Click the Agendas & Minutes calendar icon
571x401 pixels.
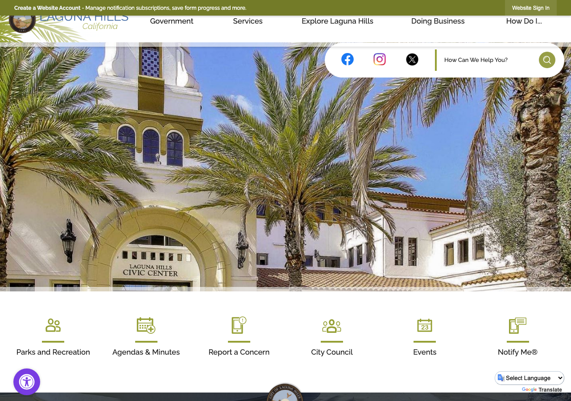tap(146, 325)
